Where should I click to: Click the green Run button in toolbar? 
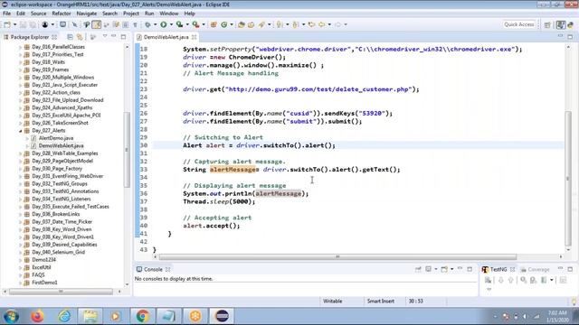163,24
